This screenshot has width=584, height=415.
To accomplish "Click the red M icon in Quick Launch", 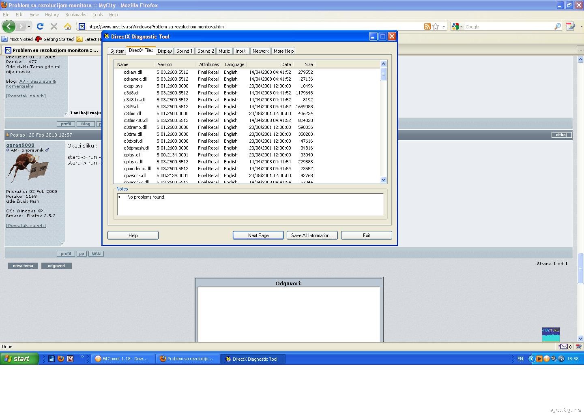I will click(70, 359).
